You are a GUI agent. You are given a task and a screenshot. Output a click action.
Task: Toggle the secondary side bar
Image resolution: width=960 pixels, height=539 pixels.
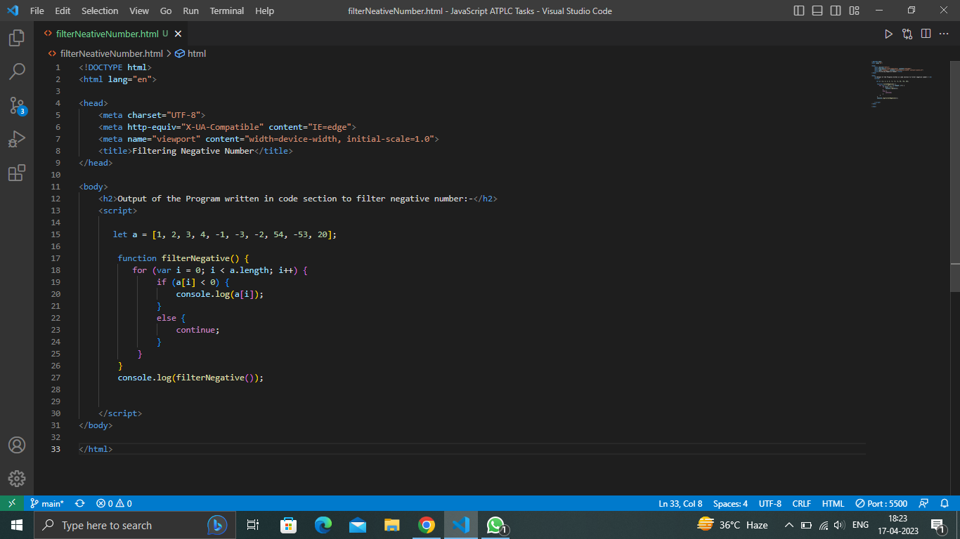coord(835,11)
